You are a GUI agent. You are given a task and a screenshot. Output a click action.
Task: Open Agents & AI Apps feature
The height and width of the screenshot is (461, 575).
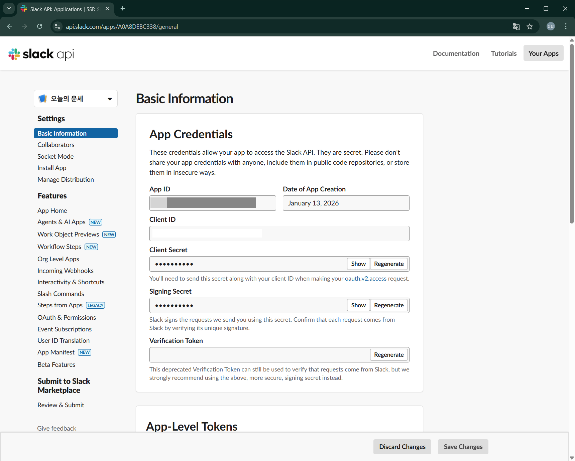[x=62, y=222]
